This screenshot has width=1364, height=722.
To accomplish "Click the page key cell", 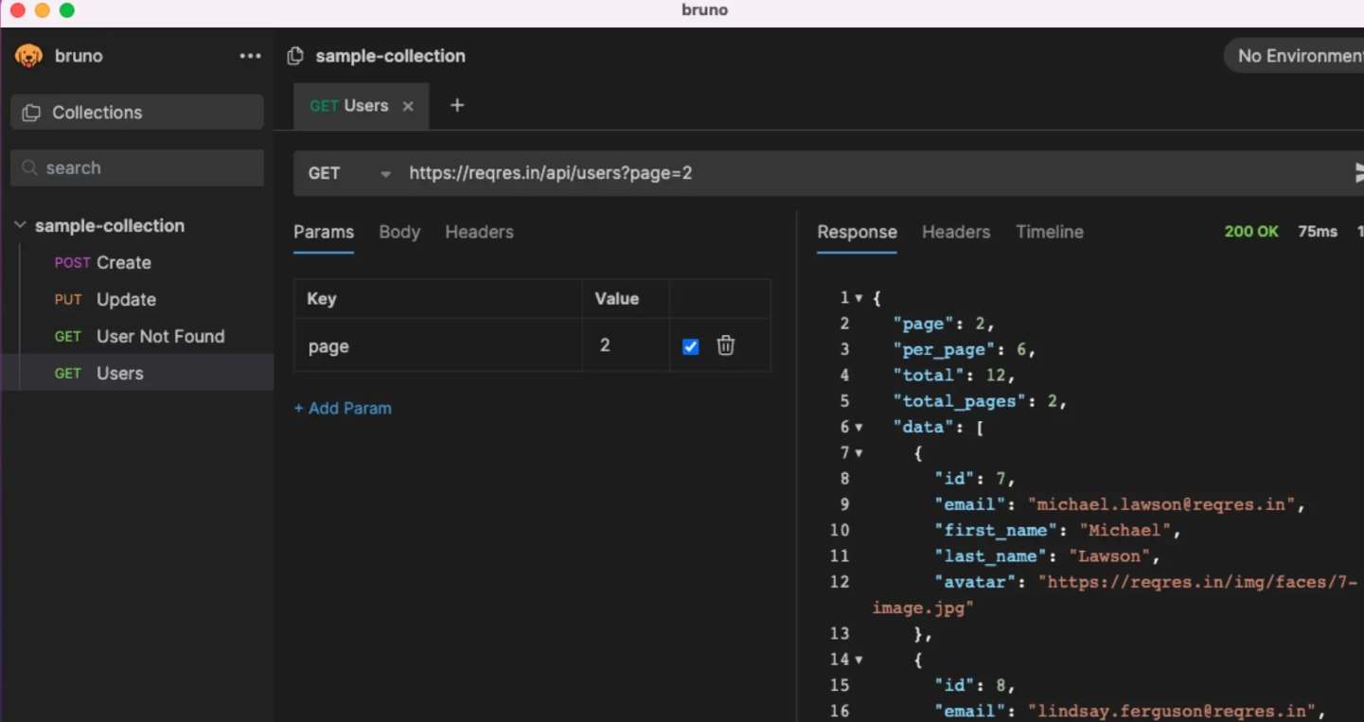I will pyautogui.click(x=438, y=346).
